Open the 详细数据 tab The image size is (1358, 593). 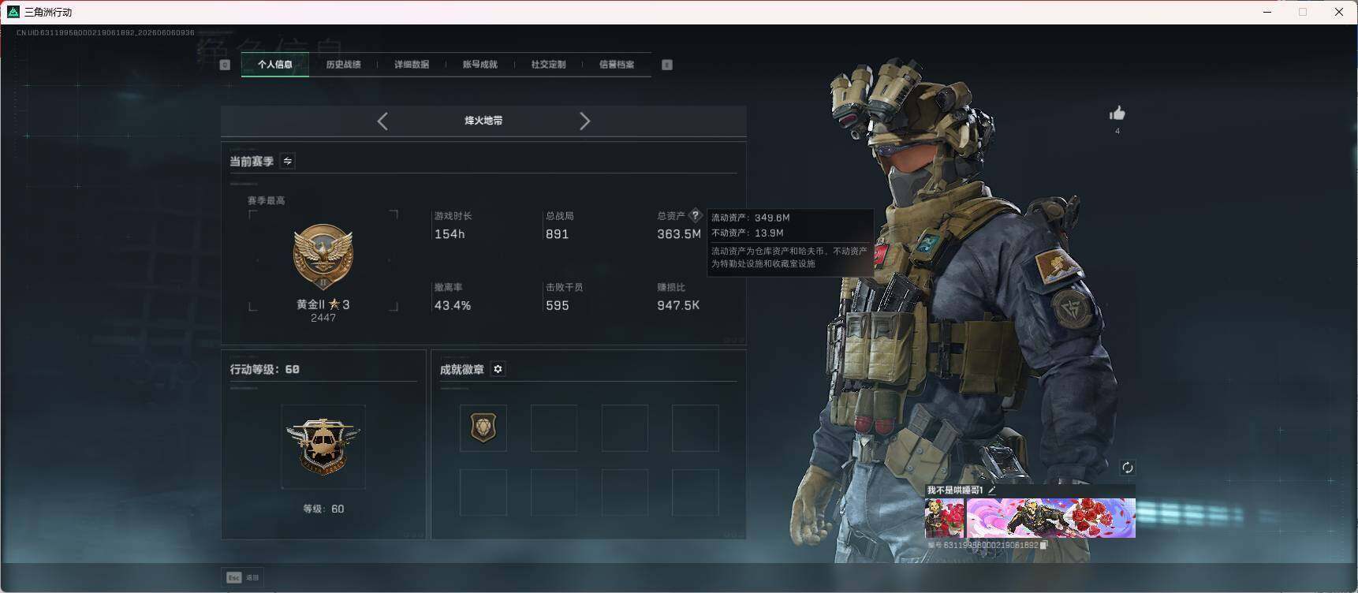pos(412,65)
